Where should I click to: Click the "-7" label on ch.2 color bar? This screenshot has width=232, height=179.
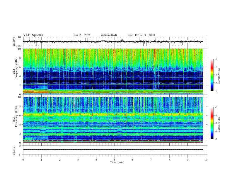pyautogui.click(x=216, y=139)
